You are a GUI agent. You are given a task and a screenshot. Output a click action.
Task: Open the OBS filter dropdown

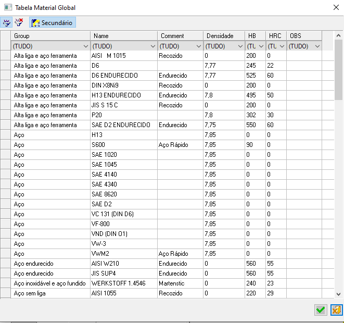pyautogui.click(x=317, y=46)
